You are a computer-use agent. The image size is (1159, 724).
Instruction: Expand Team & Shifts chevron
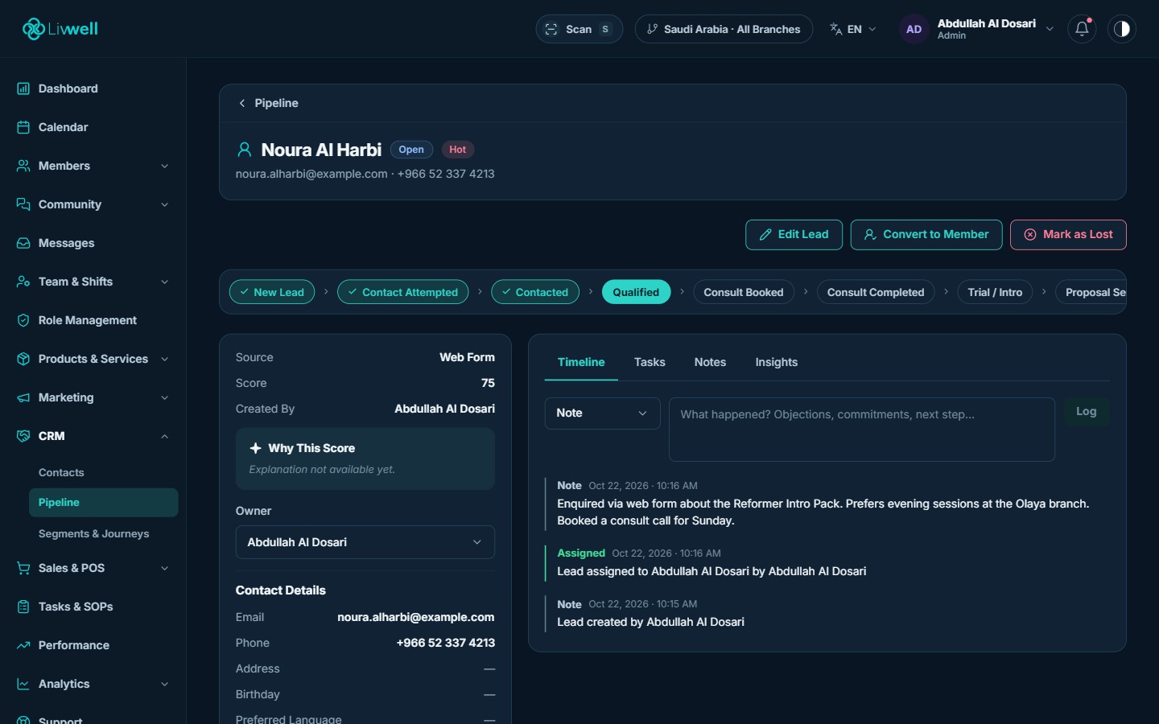point(165,282)
